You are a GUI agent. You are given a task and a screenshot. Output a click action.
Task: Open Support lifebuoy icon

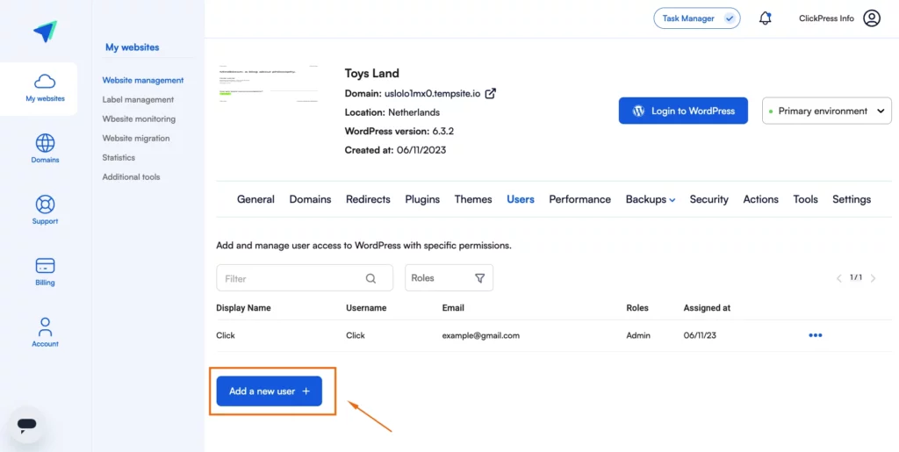click(x=46, y=204)
